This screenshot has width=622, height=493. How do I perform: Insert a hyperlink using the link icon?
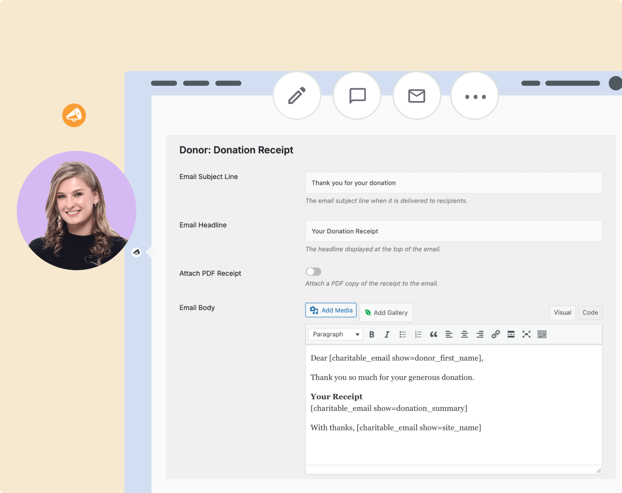click(495, 334)
